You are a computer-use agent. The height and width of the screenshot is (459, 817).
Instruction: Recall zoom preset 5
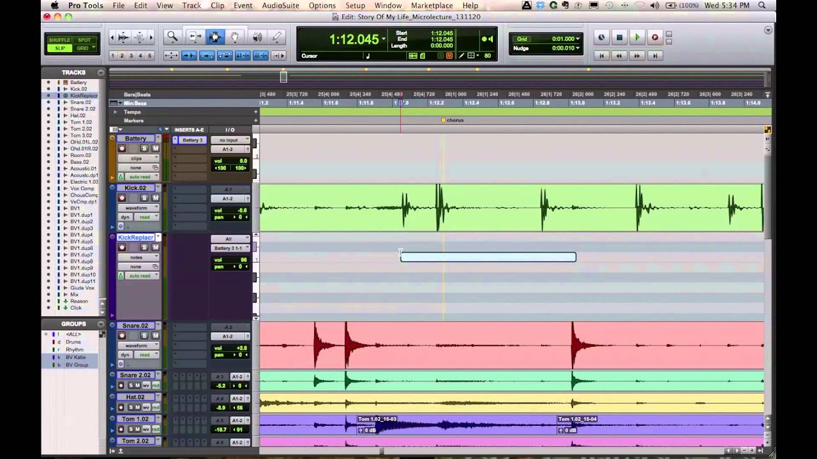[x=150, y=55]
